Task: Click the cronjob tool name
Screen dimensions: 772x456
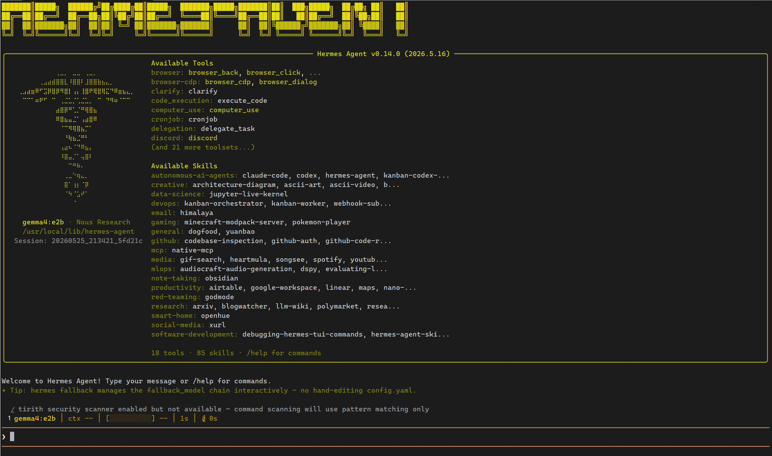Action: tap(203, 119)
